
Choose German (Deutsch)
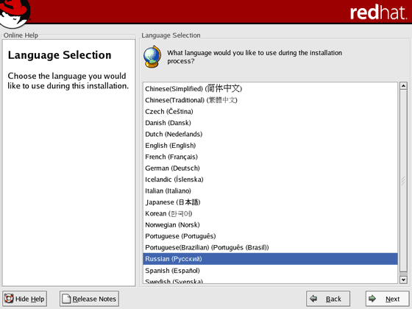(271, 168)
